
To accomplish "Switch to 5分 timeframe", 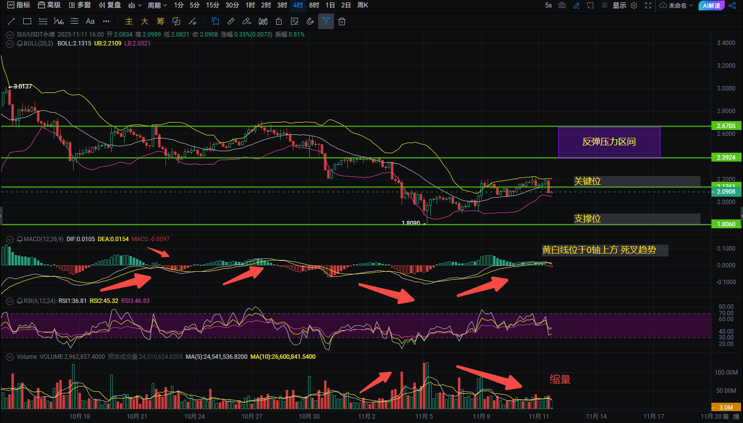I will (x=195, y=5).
